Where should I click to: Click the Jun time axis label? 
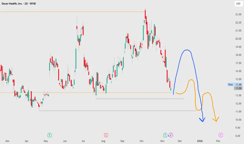[x=65, y=141]
